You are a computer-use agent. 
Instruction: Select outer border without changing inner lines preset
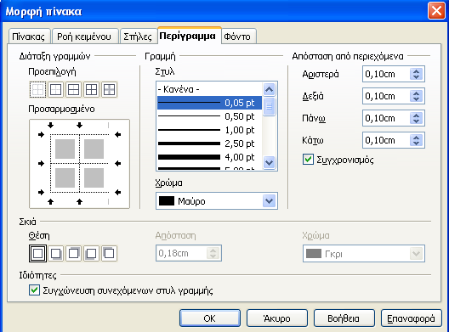pyautogui.click(x=109, y=90)
